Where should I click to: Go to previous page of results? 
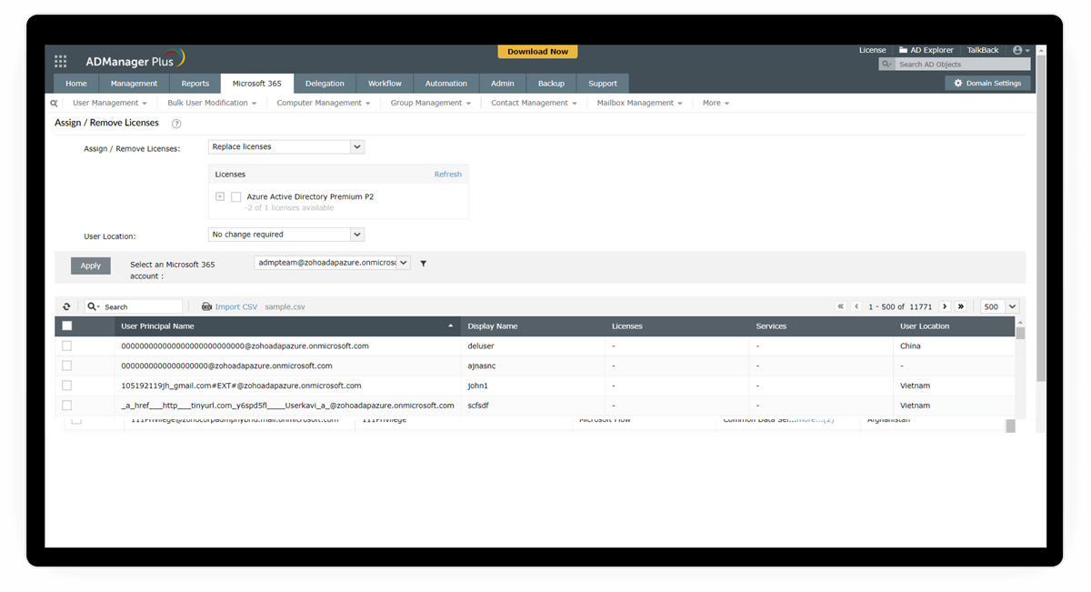pyautogui.click(x=856, y=307)
